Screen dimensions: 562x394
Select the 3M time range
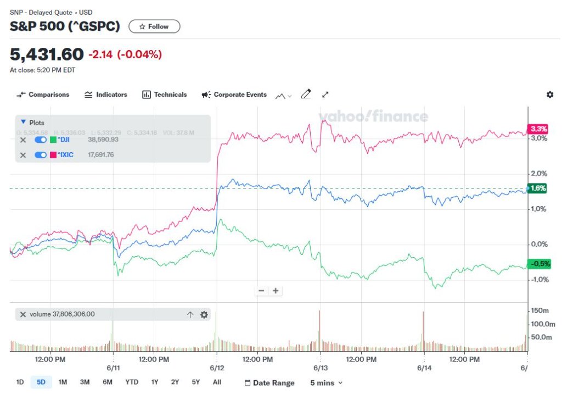pos(85,382)
